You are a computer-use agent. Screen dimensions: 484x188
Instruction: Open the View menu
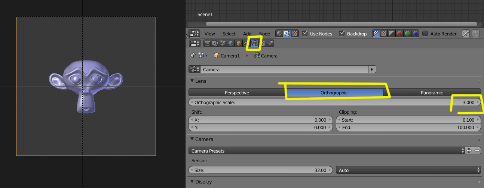(x=209, y=34)
